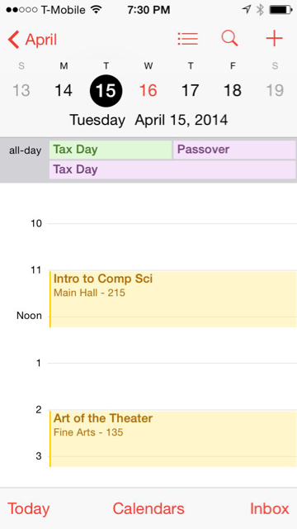The width and height of the screenshot is (297, 529).
Task: Open Art of the Theater event
Action: (x=172, y=439)
